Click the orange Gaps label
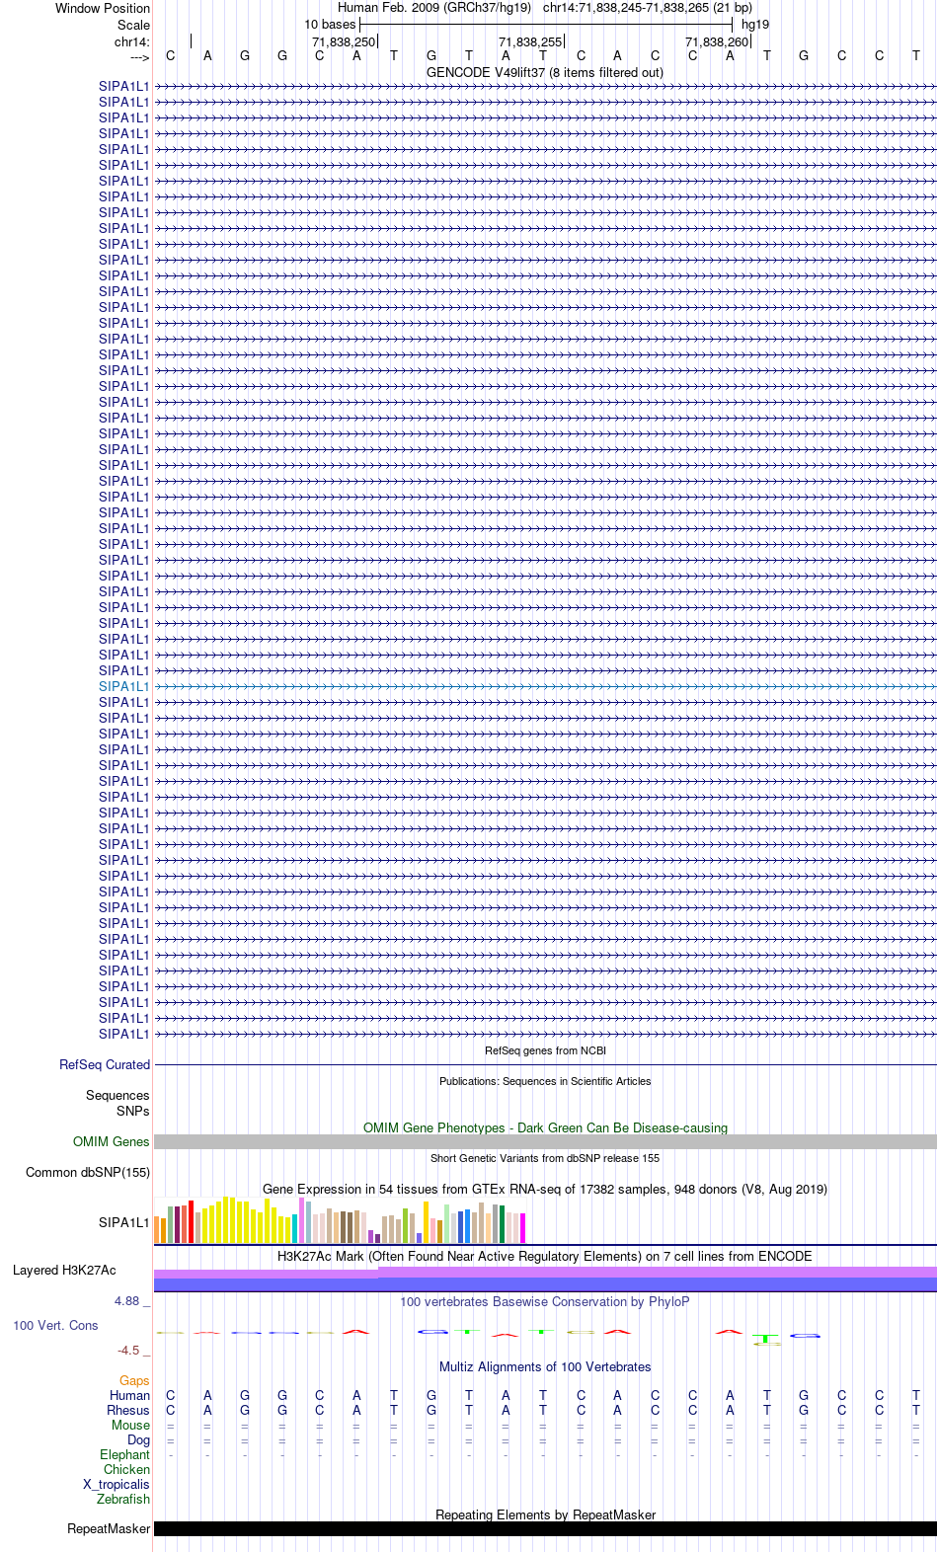938x1552 pixels. click(x=134, y=1380)
